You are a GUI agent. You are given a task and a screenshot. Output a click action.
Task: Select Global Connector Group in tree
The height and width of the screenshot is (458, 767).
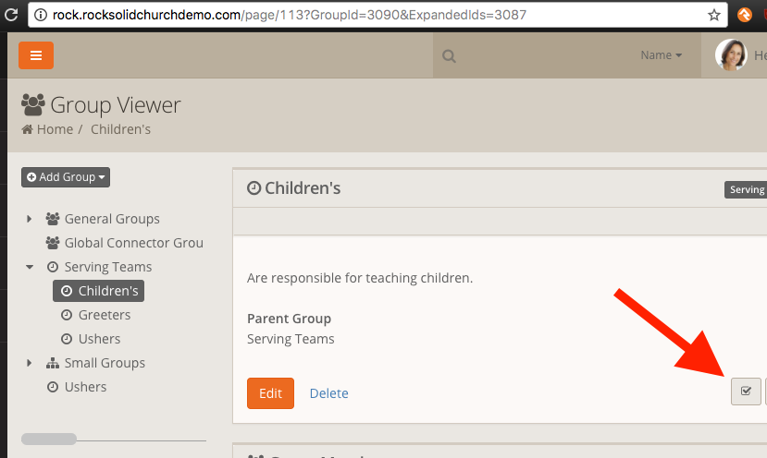pos(133,243)
